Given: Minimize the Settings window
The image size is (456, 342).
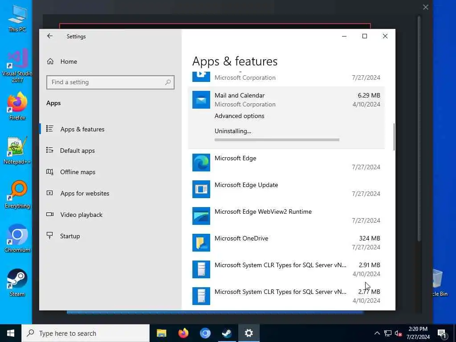Looking at the screenshot, I should (344, 36).
